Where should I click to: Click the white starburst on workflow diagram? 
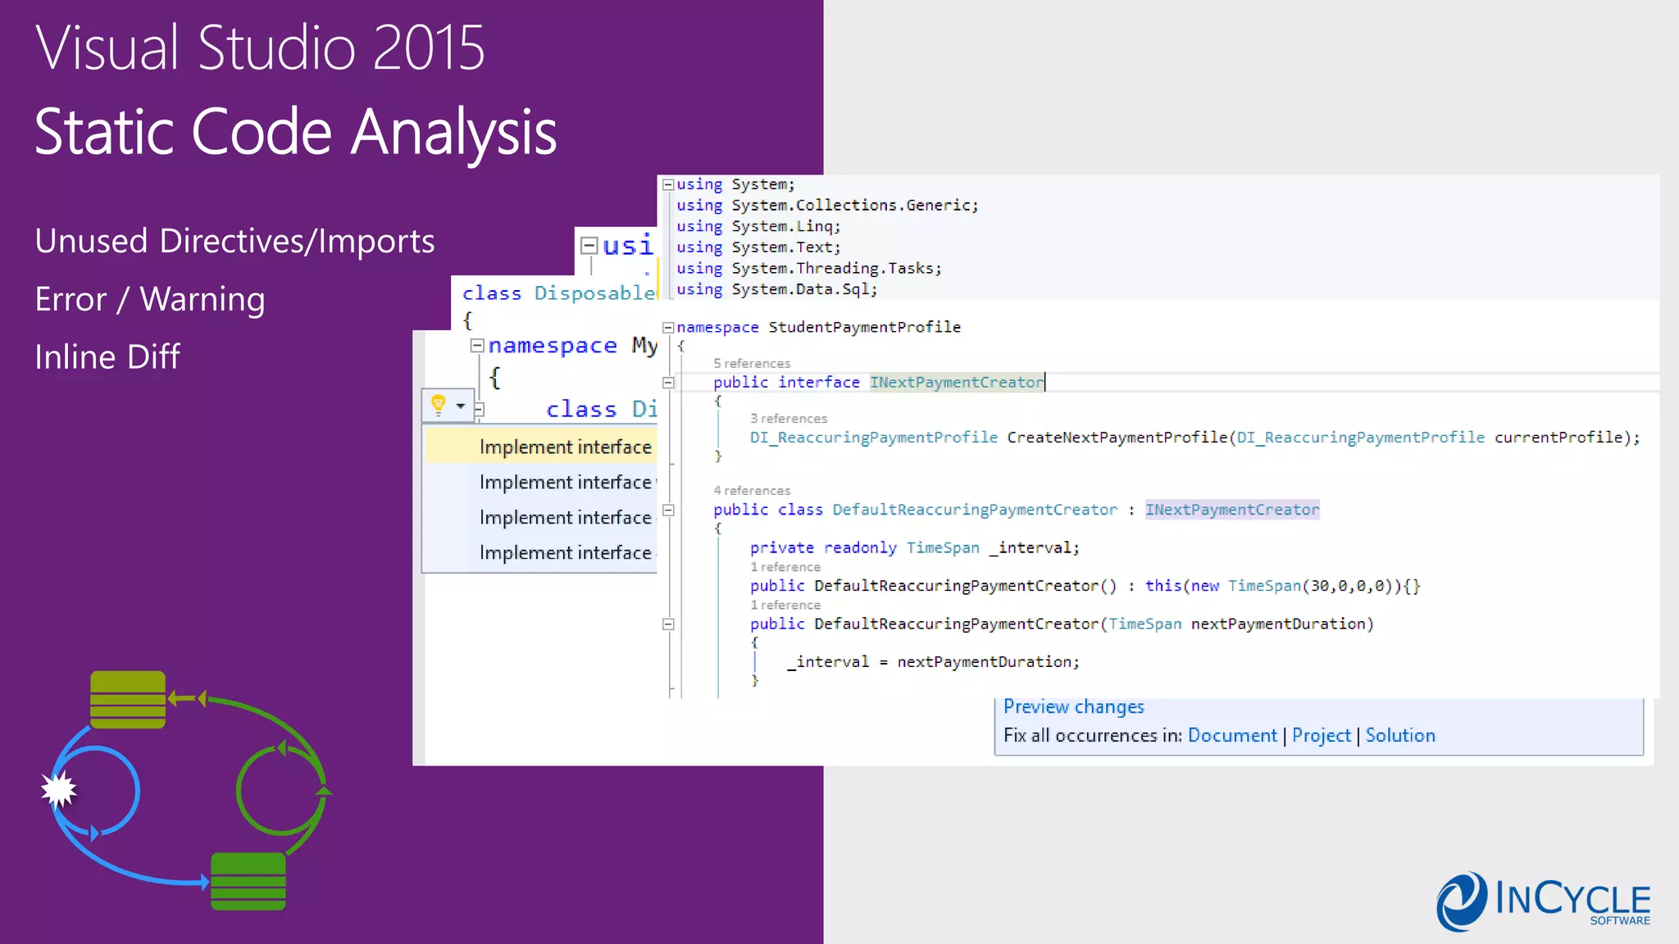pos(59,790)
